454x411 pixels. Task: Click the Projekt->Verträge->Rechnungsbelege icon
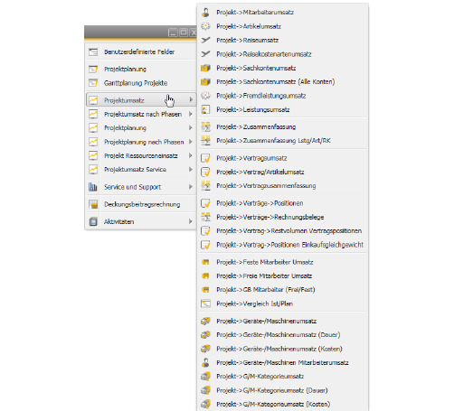(x=205, y=217)
